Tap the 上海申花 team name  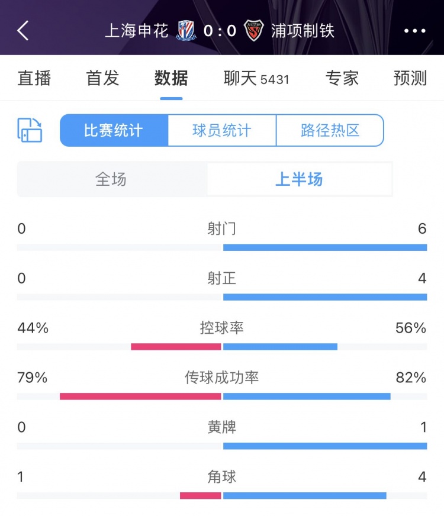137,31
